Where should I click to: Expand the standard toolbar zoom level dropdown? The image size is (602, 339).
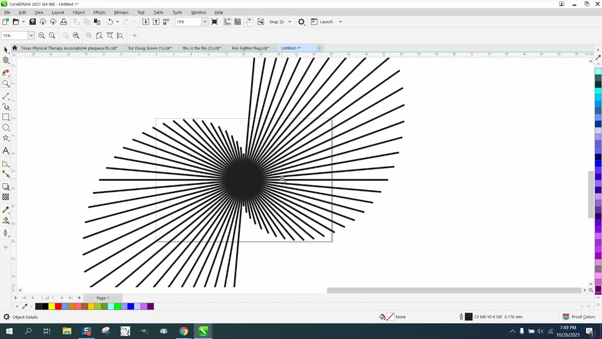pyautogui.click(x=205, y=22)
